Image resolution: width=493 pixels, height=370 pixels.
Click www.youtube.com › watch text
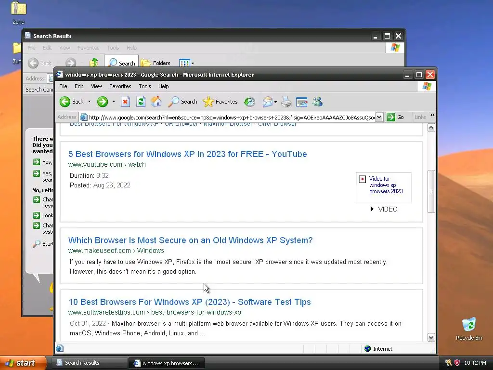point(107,164)
